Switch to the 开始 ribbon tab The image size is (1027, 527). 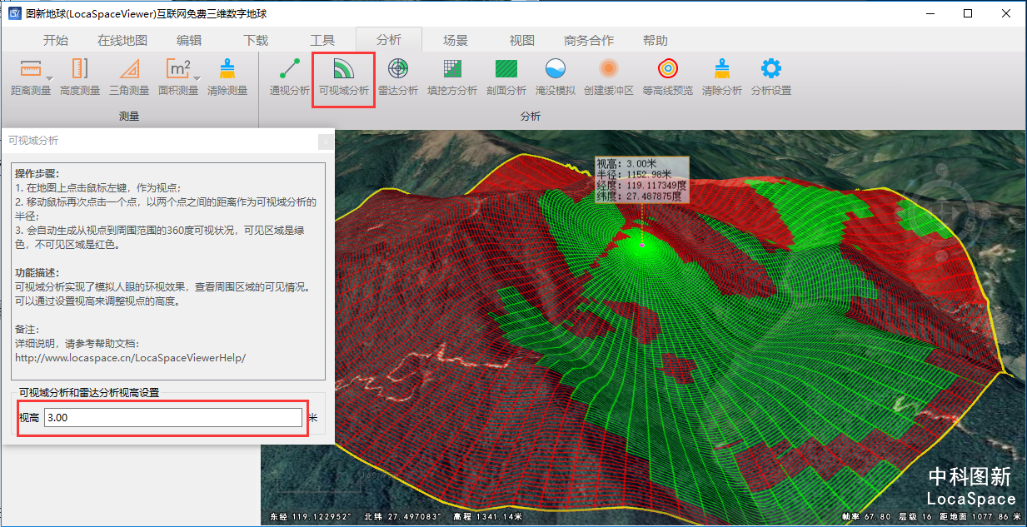coord(56,40)
